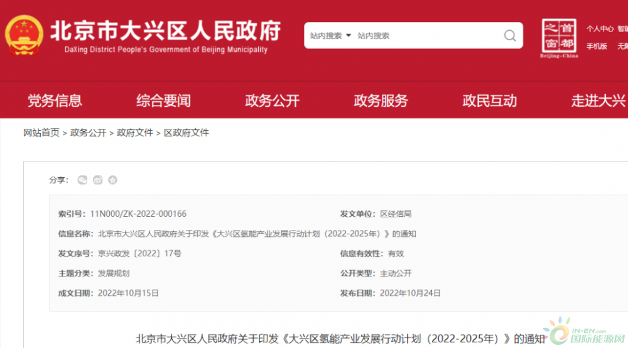Click the magnifying glass search icon
The width and height of the screenshot is (628, 348).
click(x=509, y=36)
